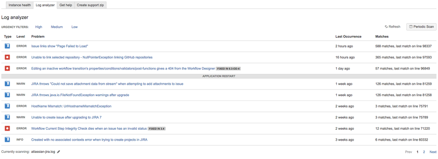Screen dimensions: 438x159
Task: Open 'Workflow Current Step Integrity Check dies' link
Action: point(89,128)
